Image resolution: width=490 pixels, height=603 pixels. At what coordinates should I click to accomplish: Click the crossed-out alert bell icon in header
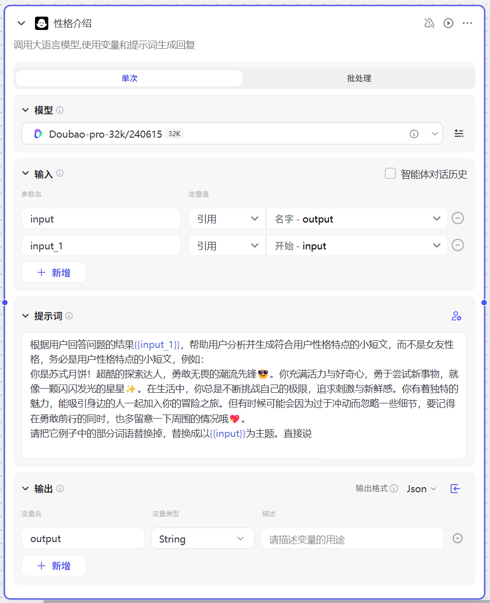click(x=429, y=23)
